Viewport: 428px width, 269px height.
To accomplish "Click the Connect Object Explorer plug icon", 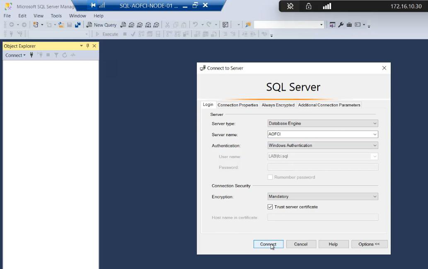I will [x=31, y=55].
